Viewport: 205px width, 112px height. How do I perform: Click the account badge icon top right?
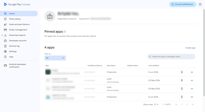tap(200, 4)
